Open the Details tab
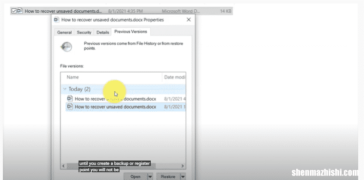Screen dimensions: 364x180 tap(102, 33)
